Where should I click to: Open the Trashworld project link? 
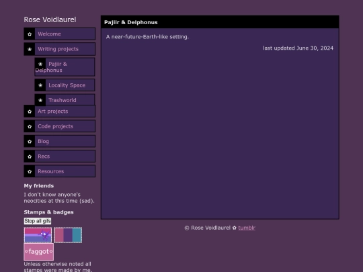[65, 100]
